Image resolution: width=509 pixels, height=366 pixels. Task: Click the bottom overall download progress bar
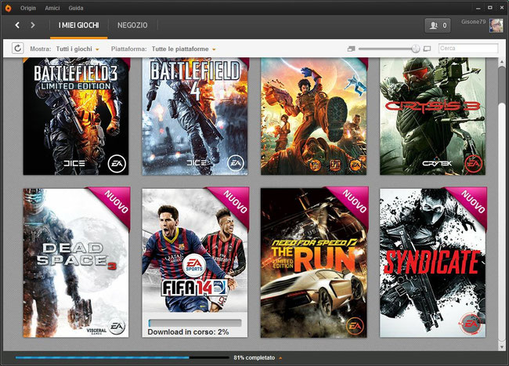(x=122, y=357)
